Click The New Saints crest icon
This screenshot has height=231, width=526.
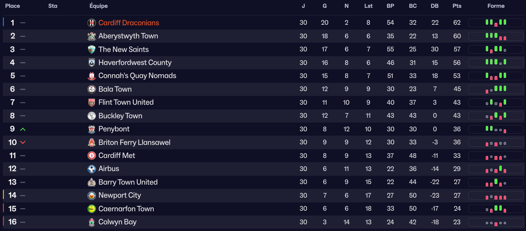point(92,49)
